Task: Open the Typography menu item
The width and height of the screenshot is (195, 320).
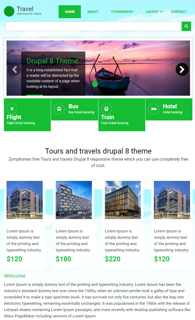Action: (122, 12)
